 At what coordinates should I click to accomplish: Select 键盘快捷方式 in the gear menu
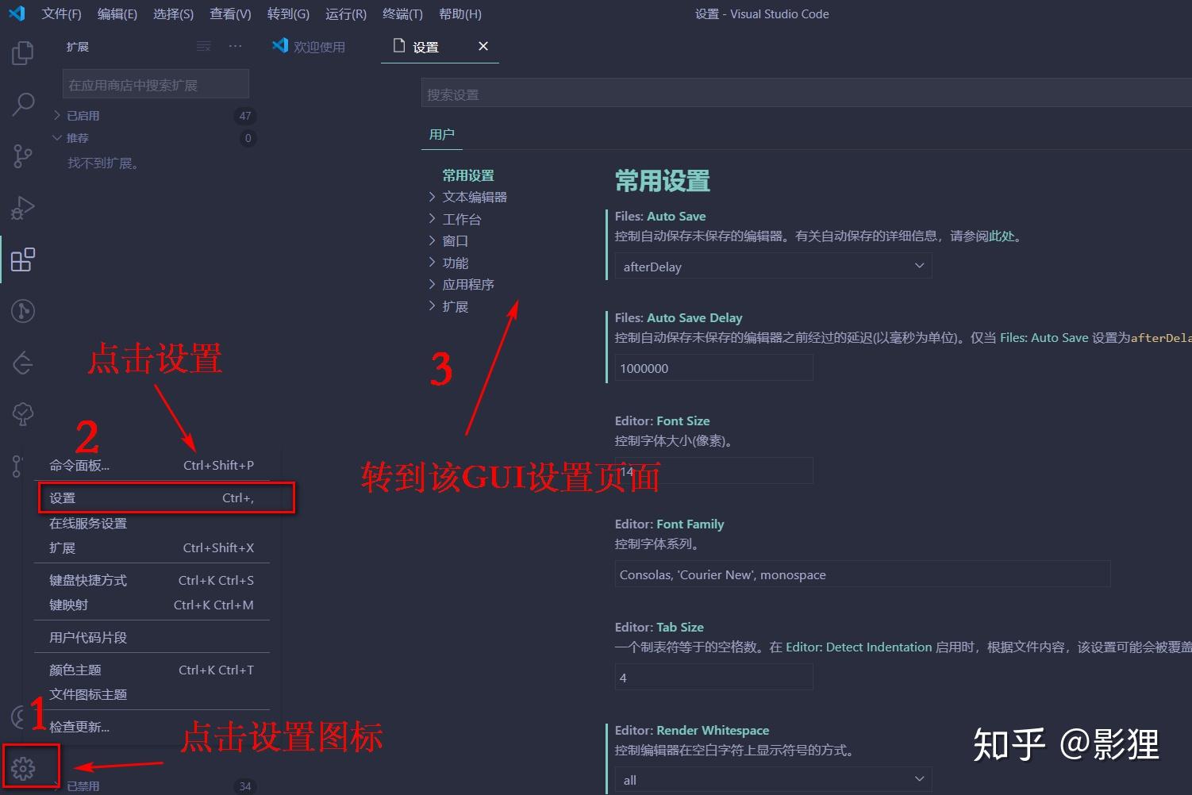88,580
